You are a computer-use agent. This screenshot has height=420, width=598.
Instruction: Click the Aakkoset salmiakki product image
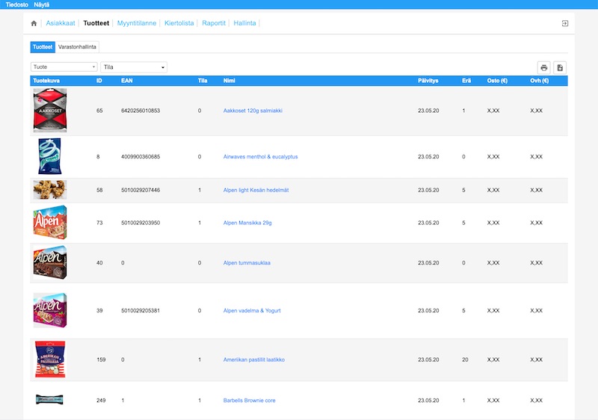pos(50,111)
